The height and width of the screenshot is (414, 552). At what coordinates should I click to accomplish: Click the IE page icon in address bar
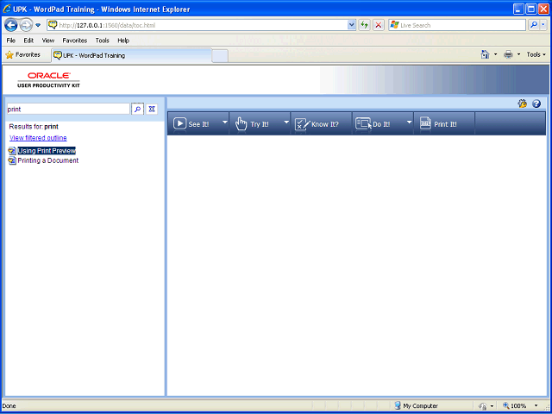pos(53,25)
